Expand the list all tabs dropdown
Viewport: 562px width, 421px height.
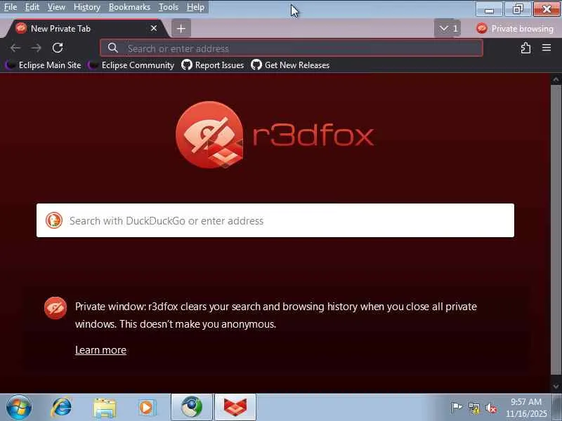point(447,28)
